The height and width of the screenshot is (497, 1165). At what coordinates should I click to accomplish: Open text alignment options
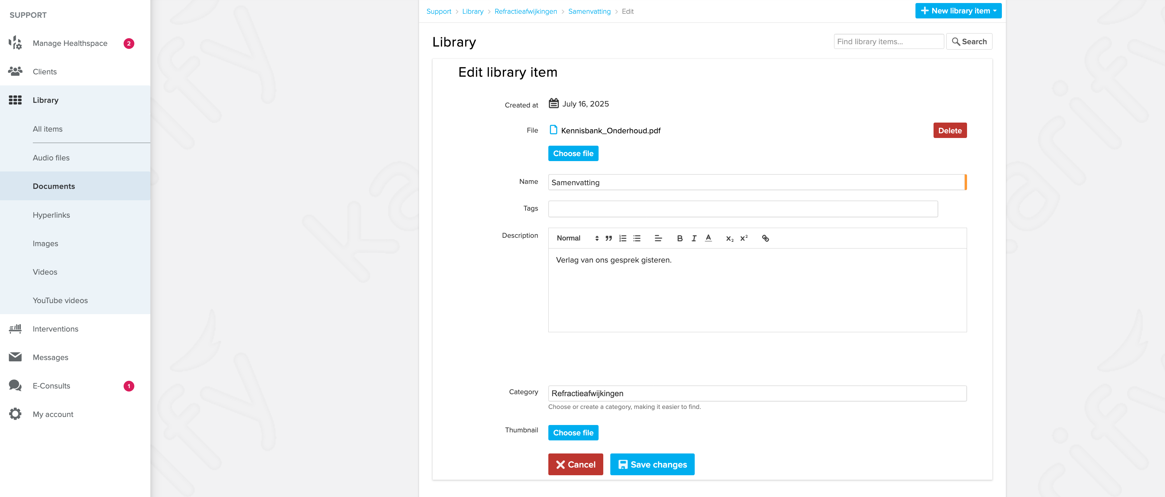coord(659,238)
